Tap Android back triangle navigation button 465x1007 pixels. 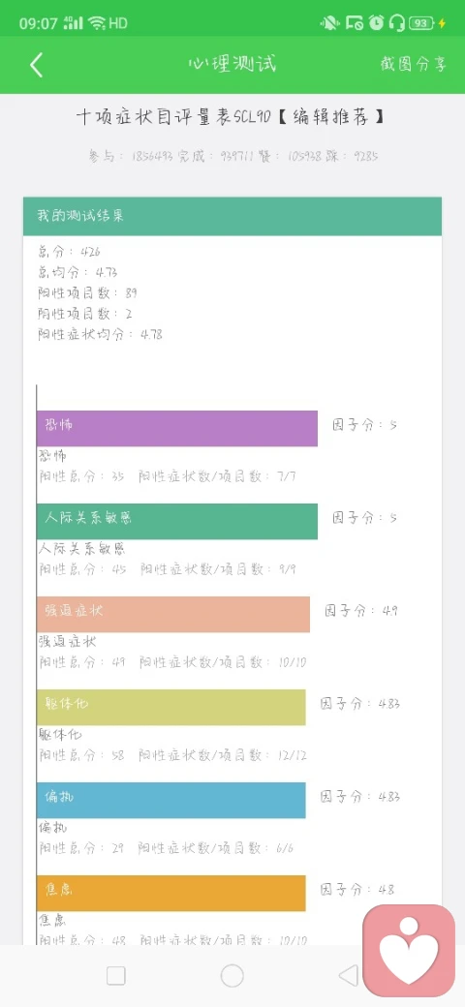click(x=348, y=976)
